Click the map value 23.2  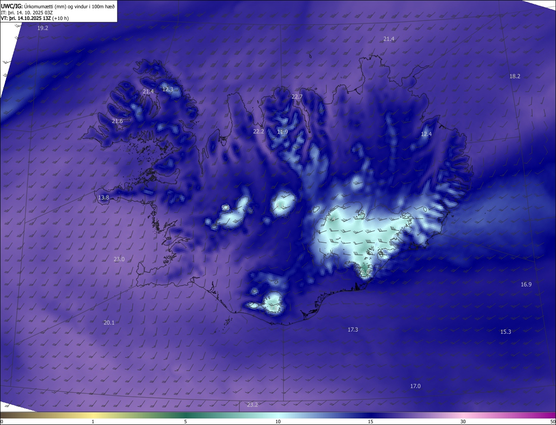click(x=252, y=405)
